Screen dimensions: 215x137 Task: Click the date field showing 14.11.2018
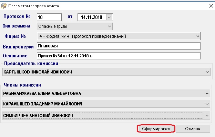pos(95,17)
